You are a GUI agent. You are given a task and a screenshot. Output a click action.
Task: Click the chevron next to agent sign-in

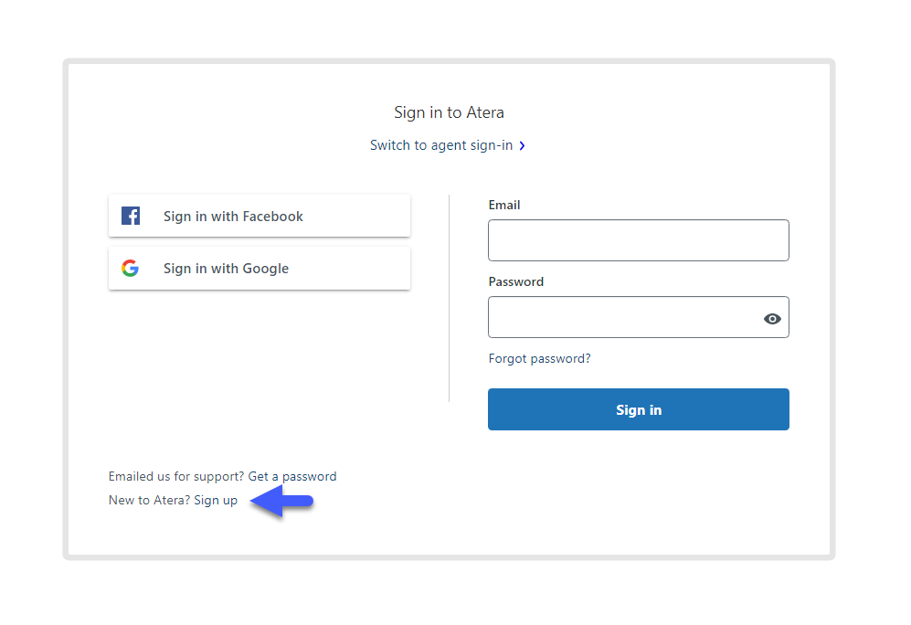coord(522,146)
